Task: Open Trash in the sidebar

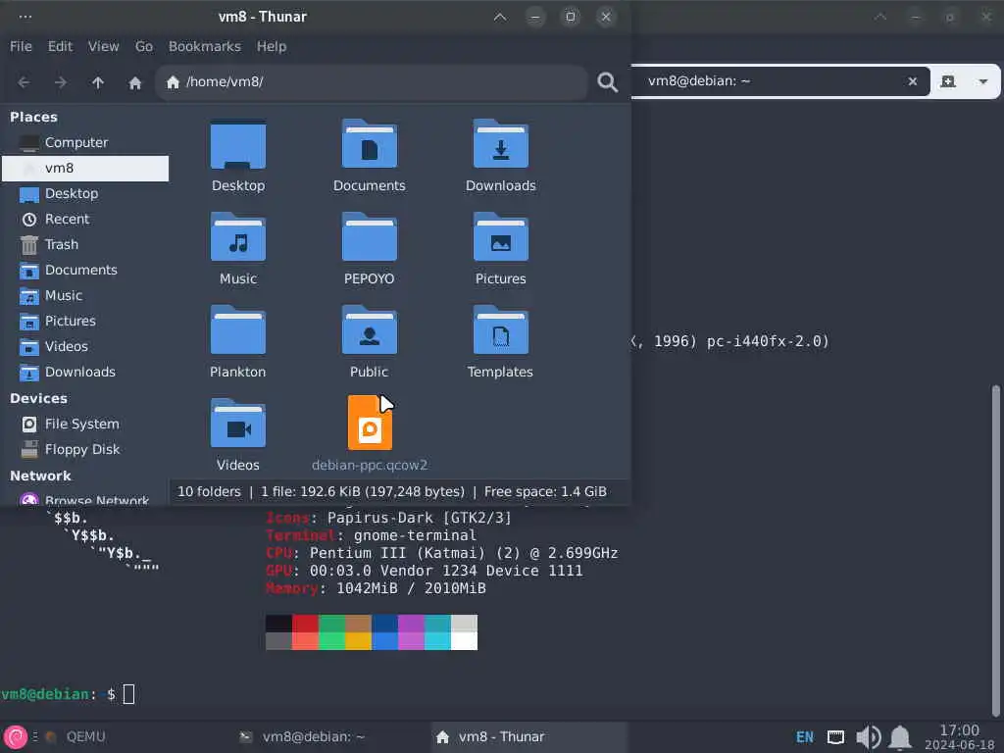Action: click(x=86, y=244)
